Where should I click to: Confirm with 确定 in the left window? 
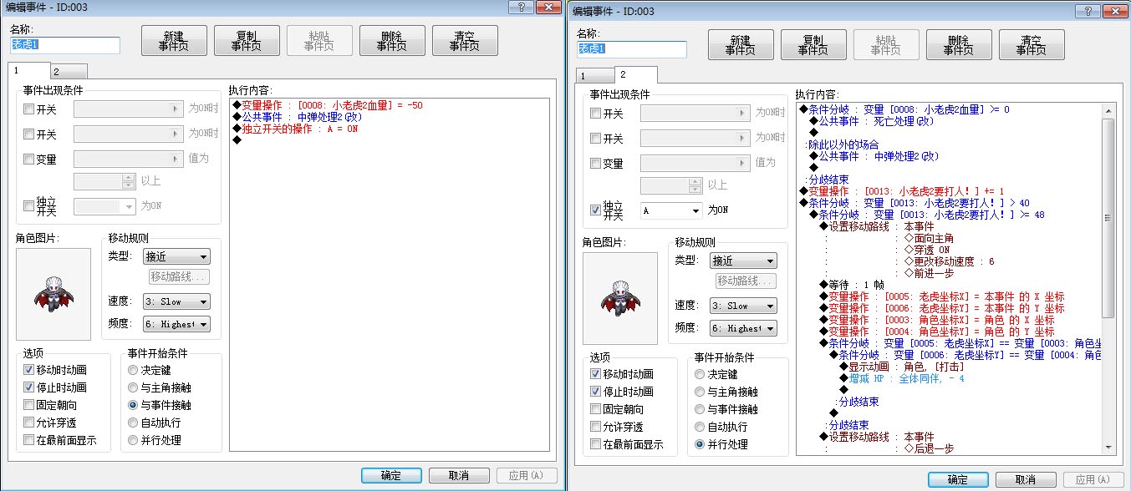pos(391,475)
